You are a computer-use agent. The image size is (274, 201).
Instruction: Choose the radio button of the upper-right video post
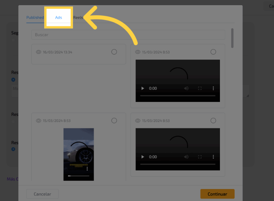(213, 52)
